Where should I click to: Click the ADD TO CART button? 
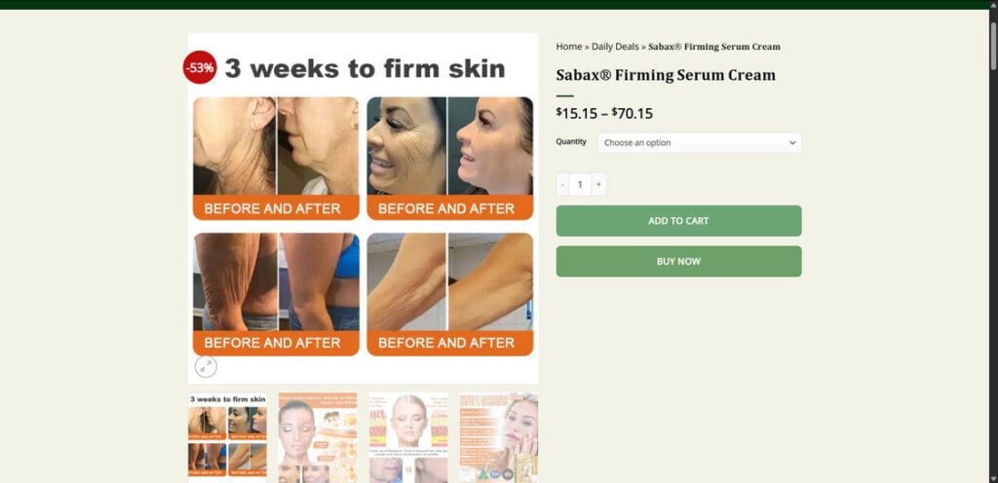tap(678, 220)
